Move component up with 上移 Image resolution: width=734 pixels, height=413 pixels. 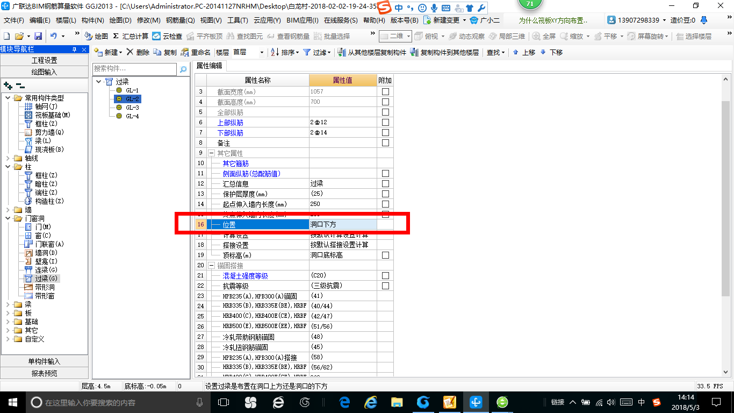coord(524,52)
